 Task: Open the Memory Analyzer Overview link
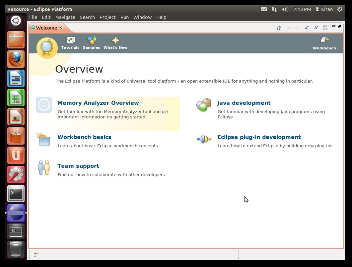click(98, 103)
